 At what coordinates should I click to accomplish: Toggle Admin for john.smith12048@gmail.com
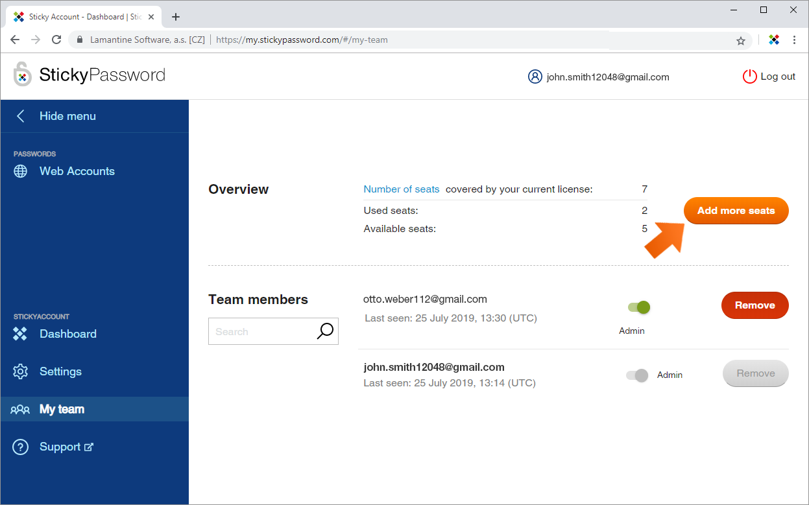pyautogui.click(x=637, y=375)
